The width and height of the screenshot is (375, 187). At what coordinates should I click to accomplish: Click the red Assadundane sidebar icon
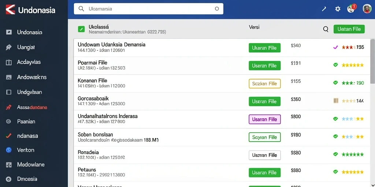8,107
